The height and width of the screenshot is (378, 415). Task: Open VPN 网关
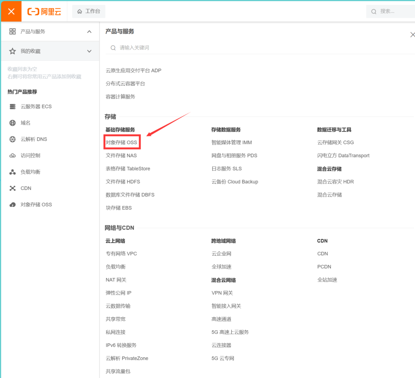point(222,293)
